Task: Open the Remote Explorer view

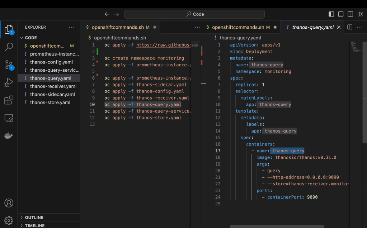Action: click(9, 118)
